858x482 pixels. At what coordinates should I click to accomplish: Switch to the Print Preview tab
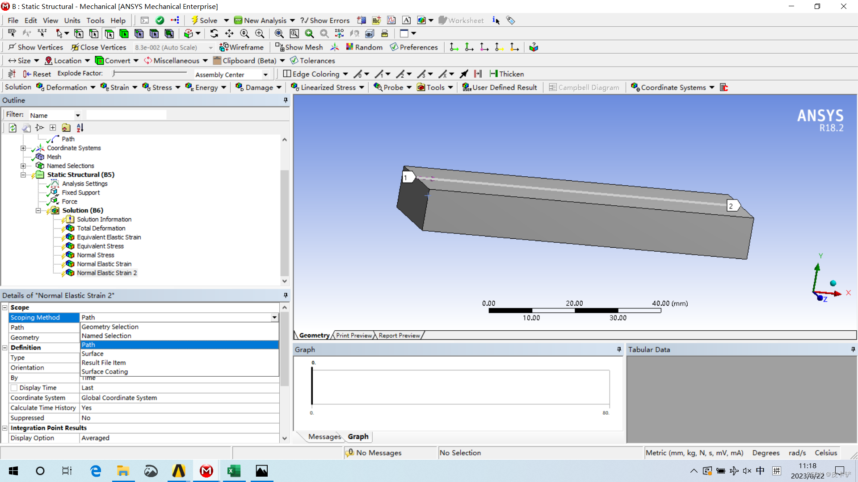tap(353, 335)
